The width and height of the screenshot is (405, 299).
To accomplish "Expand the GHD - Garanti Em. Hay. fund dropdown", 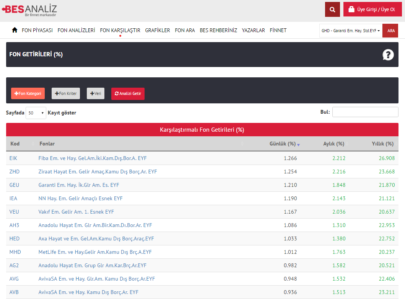I will point(351,31).
